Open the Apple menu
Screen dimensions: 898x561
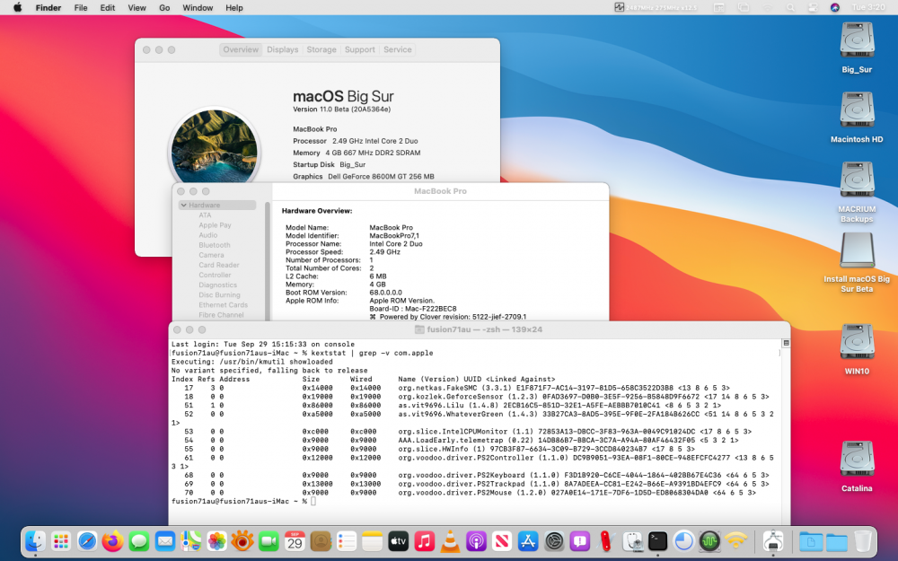click(x=18, y=7)
